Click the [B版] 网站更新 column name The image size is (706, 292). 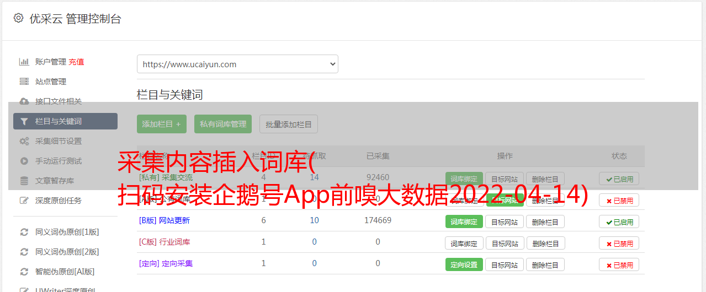coord(164,220)
